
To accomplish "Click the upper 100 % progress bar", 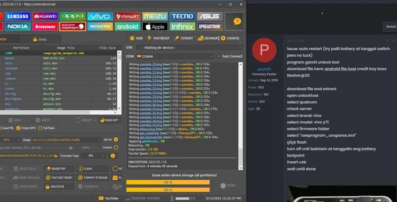I will (168, 182).
